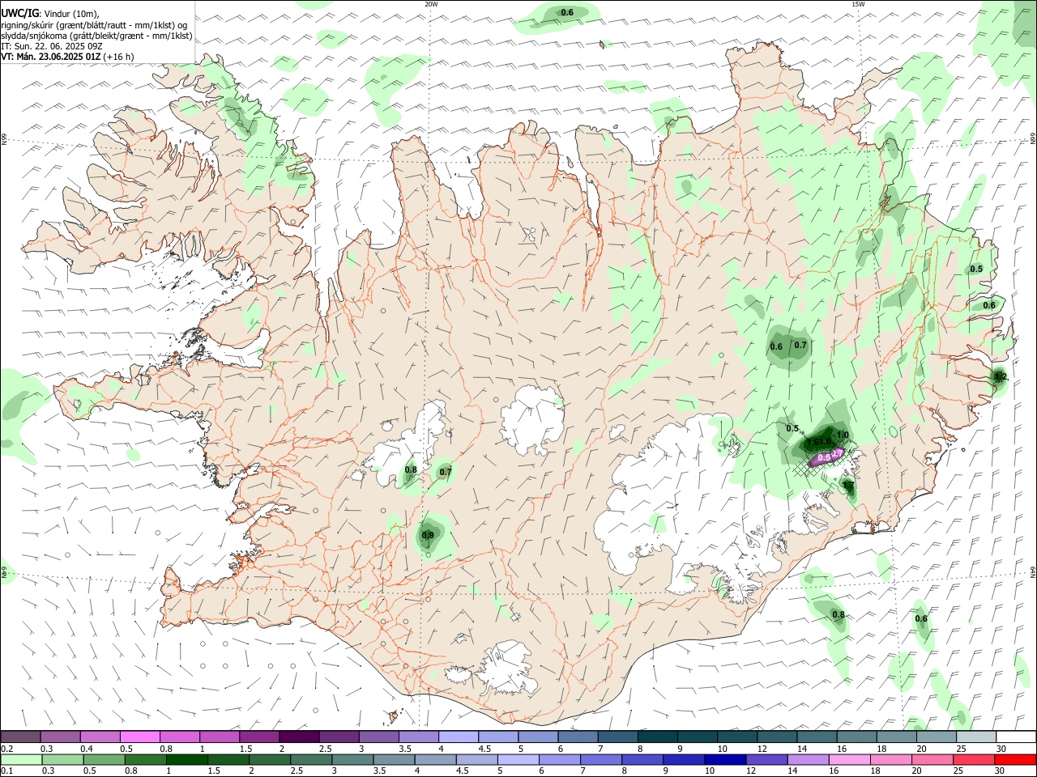This screenshot has height=777, width=1037.
Task: Click the 0.7 value right of the inland 0.8
Action: (x=446, y=472)
